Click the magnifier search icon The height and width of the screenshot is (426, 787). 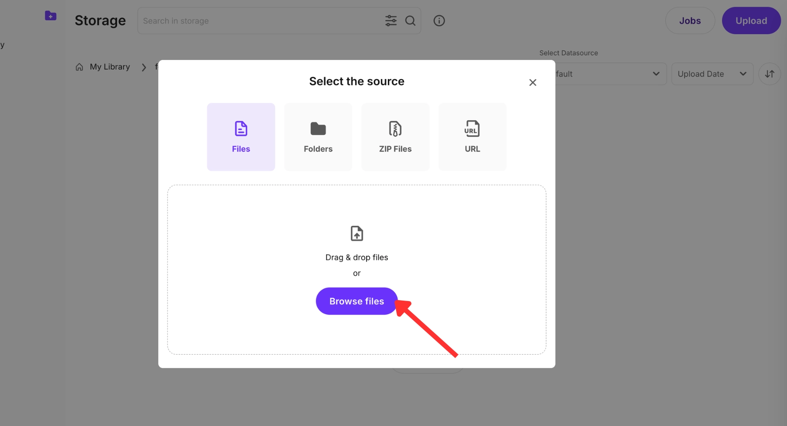click(x=410, y=21)
